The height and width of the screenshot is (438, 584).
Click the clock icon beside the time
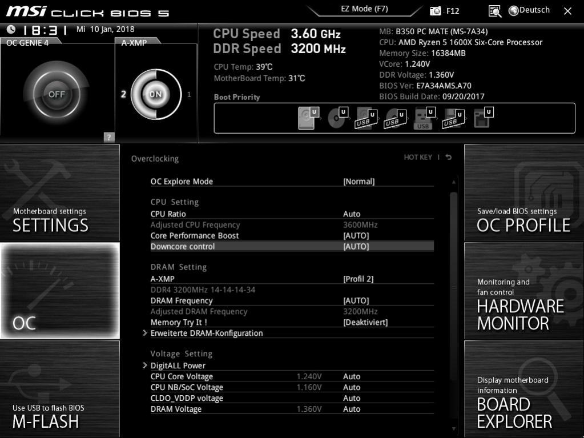[11, 29]
